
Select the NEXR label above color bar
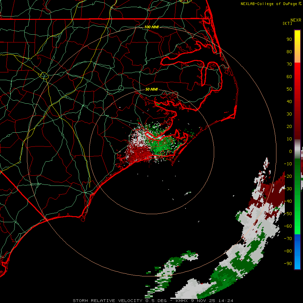tap(296, 20)
